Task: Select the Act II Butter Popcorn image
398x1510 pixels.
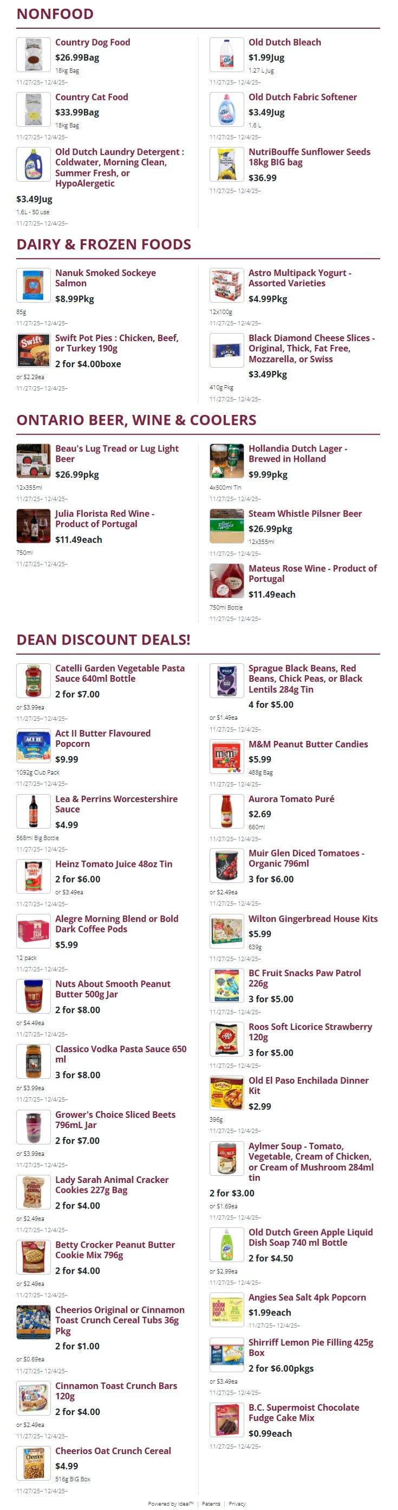Action: pyautogui.click(x=34, y=746)
